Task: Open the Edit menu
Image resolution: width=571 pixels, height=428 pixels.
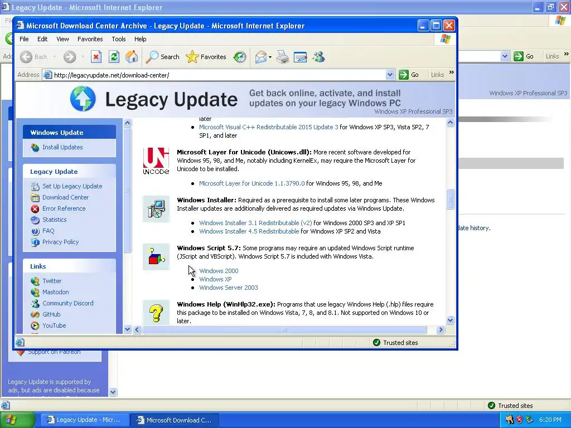Action: [x=42, y=39]
